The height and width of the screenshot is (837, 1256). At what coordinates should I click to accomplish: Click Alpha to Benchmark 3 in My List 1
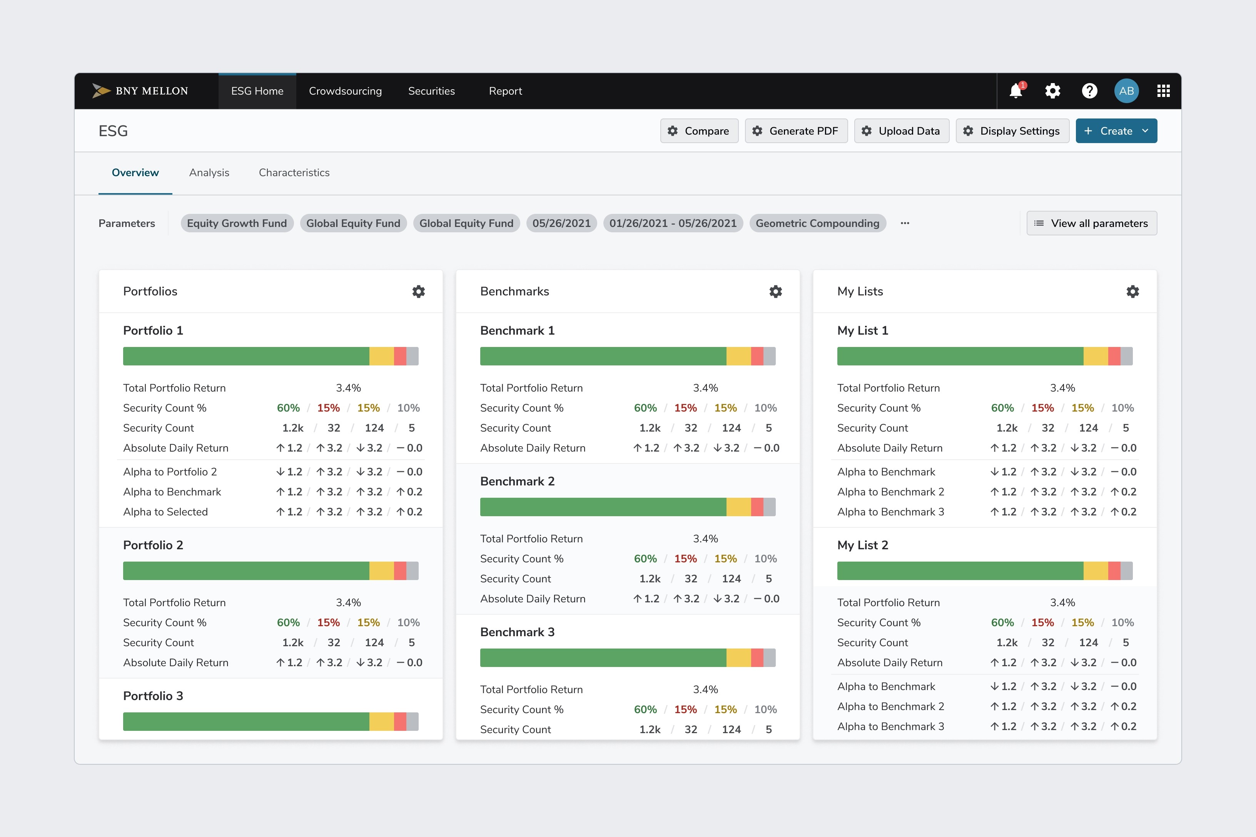pos(891,512)
